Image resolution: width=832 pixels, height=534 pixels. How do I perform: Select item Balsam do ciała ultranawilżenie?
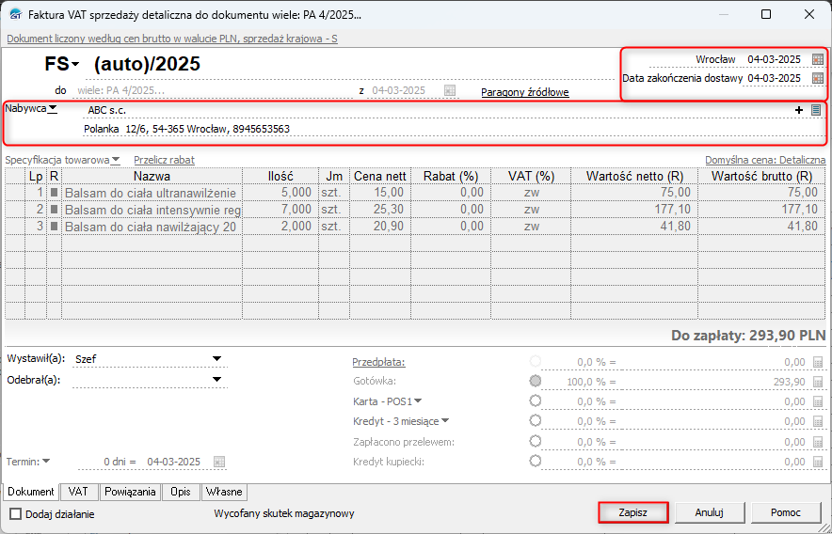coord(152,193)
